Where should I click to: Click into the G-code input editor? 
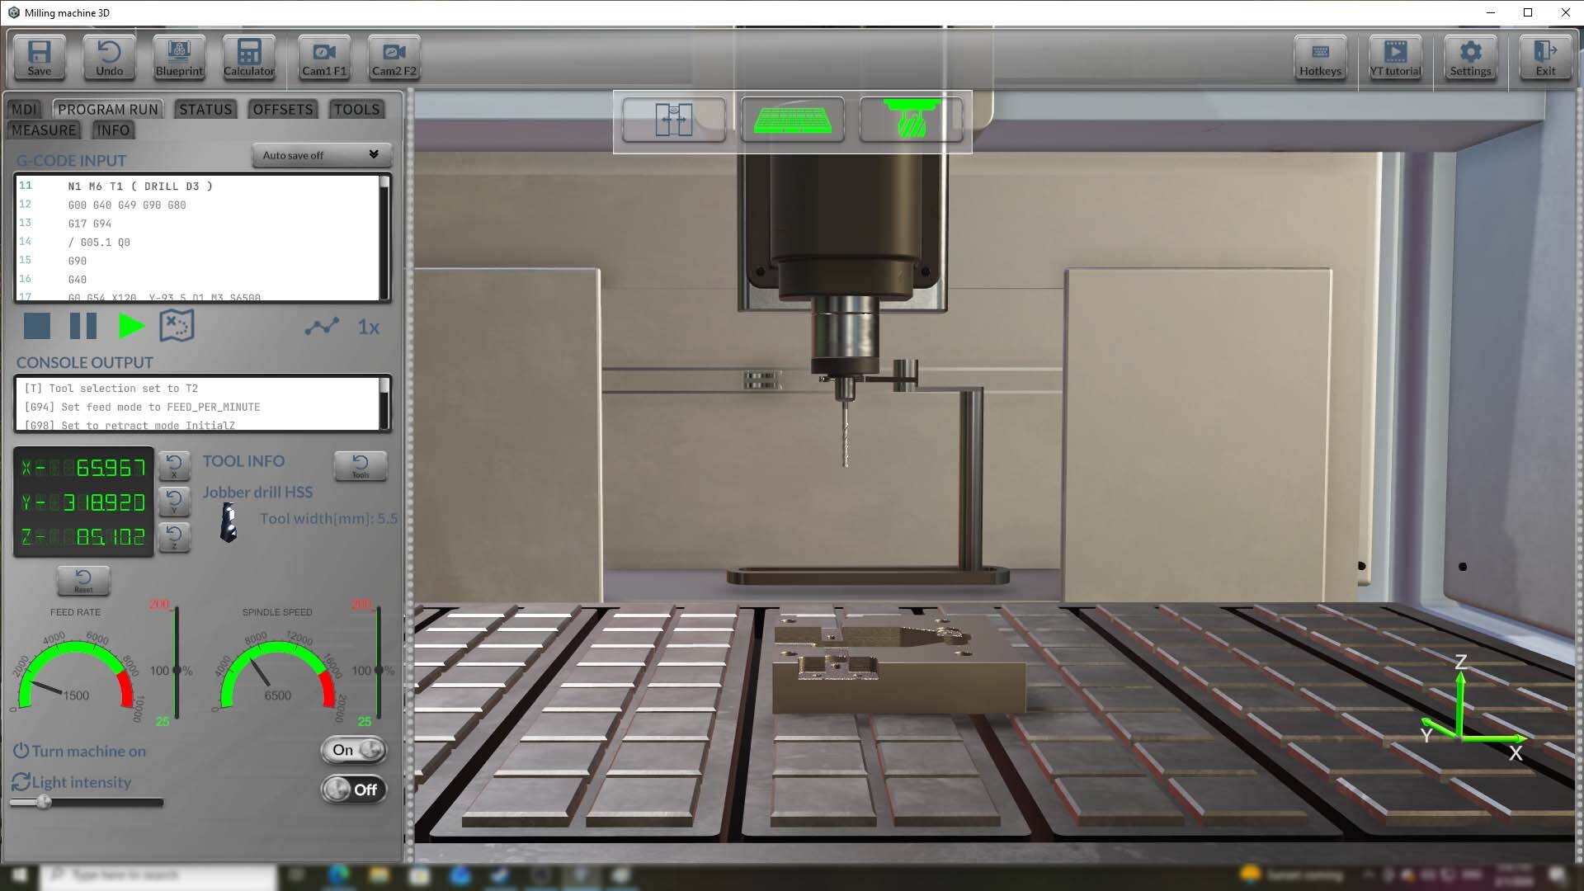tap(198, 238)
